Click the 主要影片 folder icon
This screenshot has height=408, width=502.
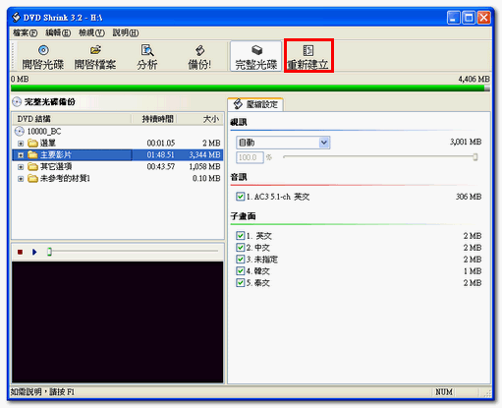(x=32, y=155)
